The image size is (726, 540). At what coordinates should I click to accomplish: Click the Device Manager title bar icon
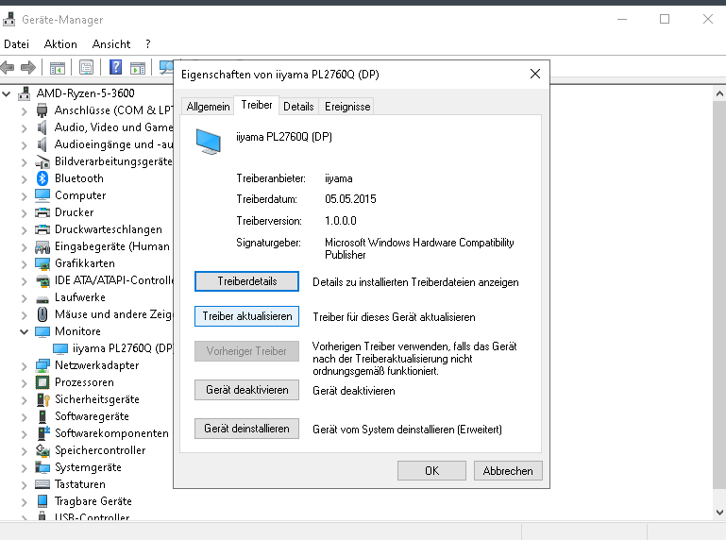(x=8, y=20)
